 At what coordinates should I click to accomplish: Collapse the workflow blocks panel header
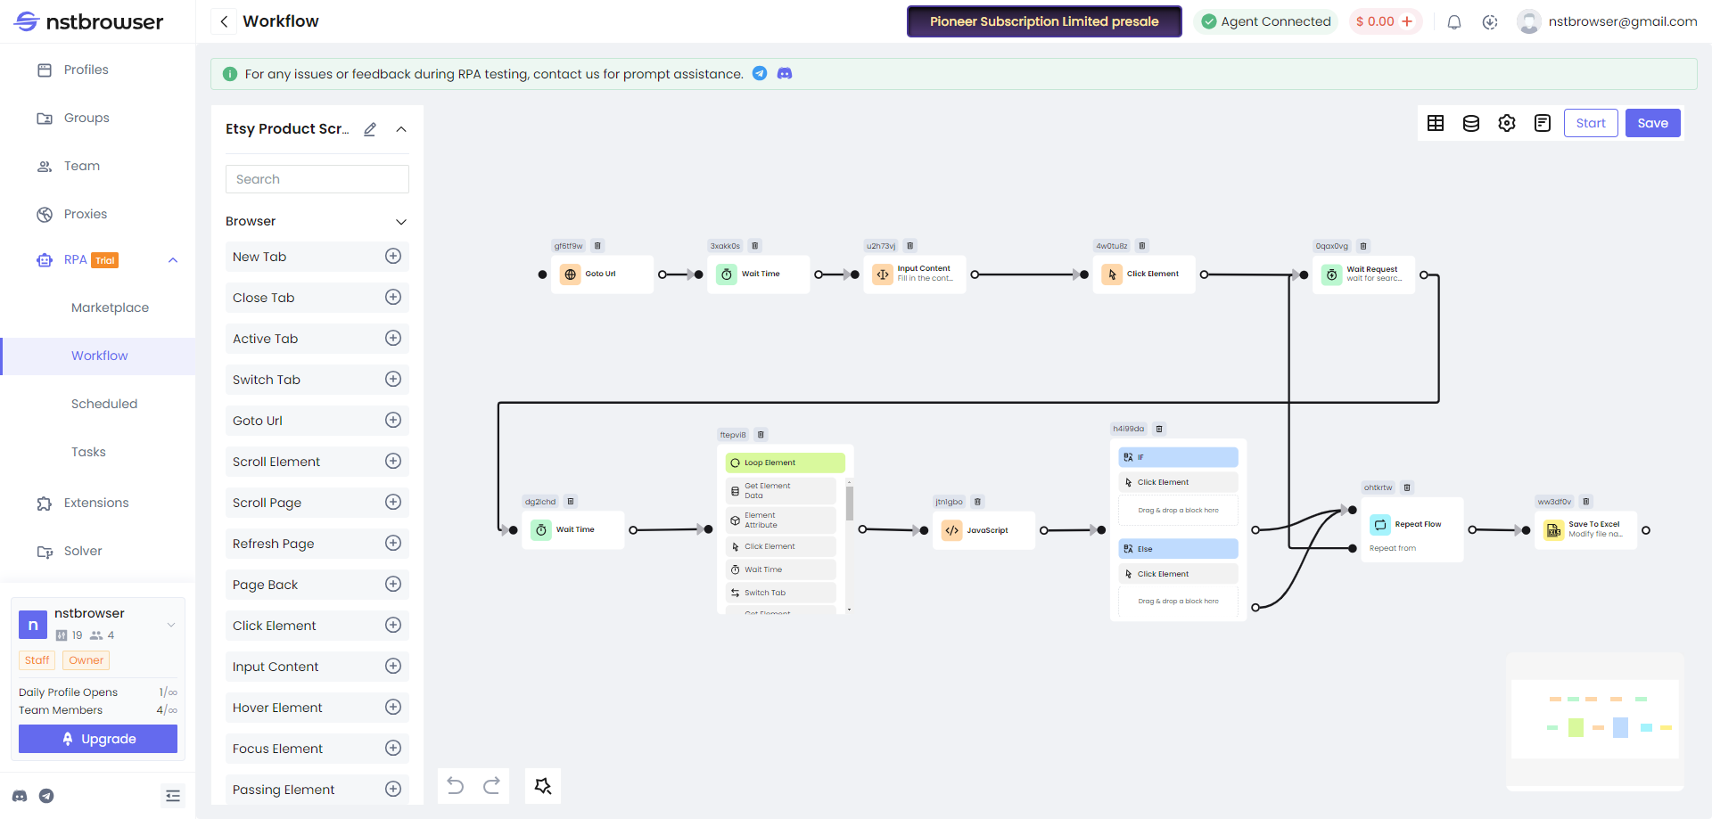click(x=401, y=129)
